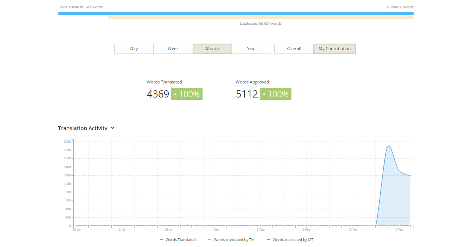Click the Translatable 80 741 words label

(x=80, y=7)
